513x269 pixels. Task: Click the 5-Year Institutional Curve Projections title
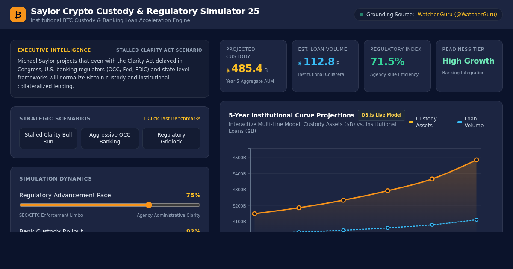[x=292, y=115]
